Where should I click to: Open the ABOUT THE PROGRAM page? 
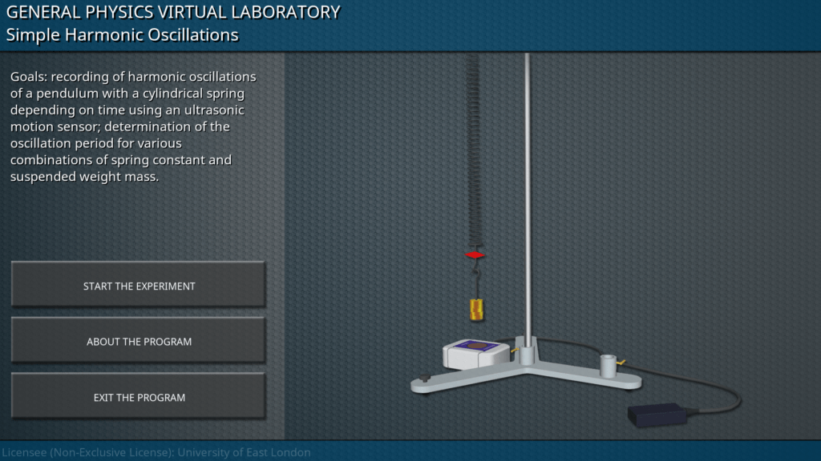(x=138, y=342)
